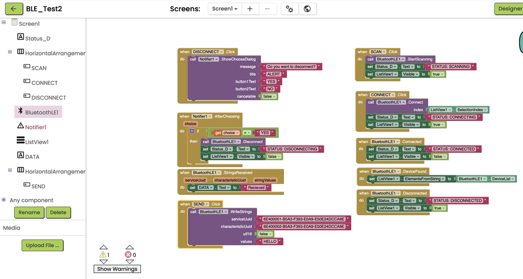Select the BluetoothLE1 component in tree

(41, 112)
